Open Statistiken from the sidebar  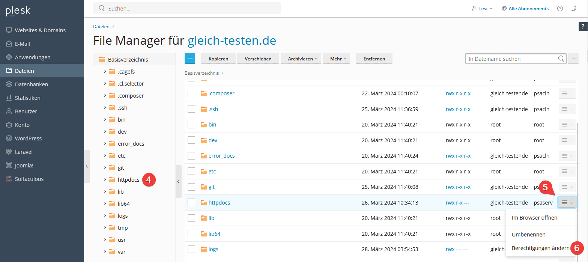tap(27, 98)
